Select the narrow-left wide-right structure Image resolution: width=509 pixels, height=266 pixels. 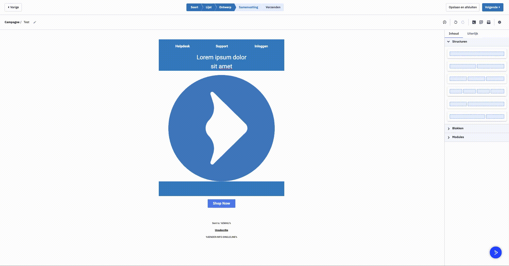(477, 104)
